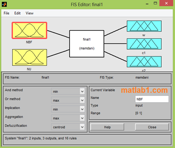Select the w output variable box
The width and height of the screenshot is (175, 148).
click(x=144, y=26)
